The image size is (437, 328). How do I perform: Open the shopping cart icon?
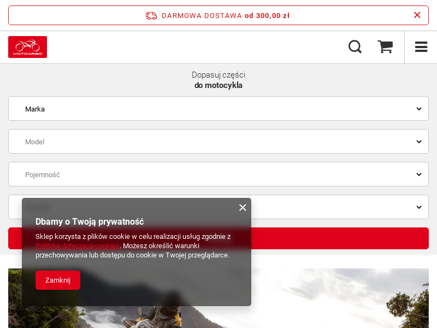point(386,47)
